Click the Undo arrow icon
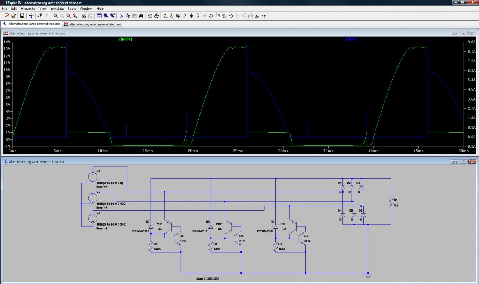 [231, 16]
